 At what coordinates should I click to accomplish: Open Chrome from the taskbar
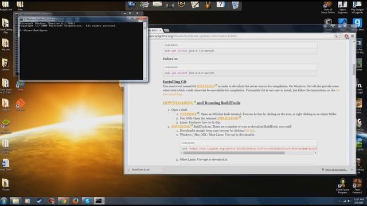pos(64,201)
